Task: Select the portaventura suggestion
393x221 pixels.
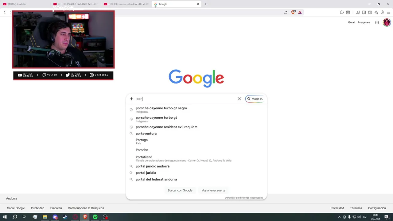Action: (x=196, y=134)
